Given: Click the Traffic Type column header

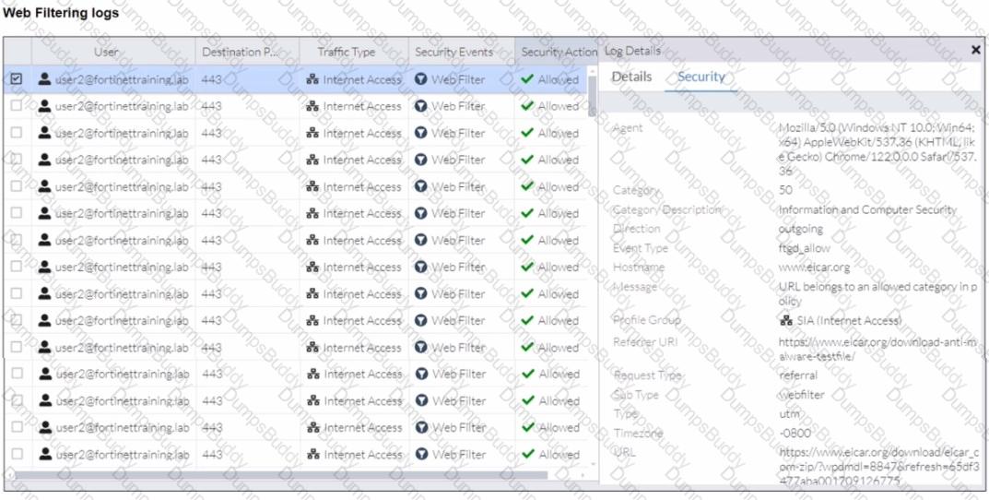Looking at the screenshot, I should point(347,52).
